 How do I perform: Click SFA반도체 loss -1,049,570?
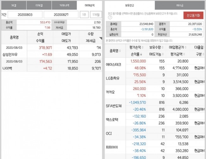(137, 103)
